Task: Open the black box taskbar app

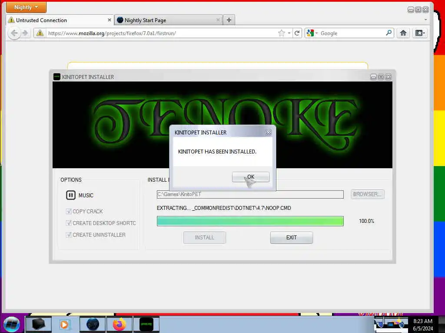Action: 39,324
